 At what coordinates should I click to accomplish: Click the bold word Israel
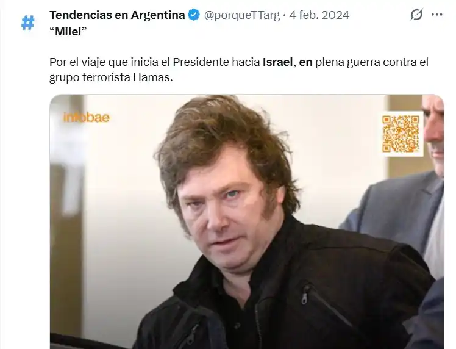(277, 62)
